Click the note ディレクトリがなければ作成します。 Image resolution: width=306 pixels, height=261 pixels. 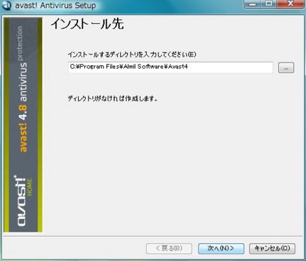click(113, 99)
